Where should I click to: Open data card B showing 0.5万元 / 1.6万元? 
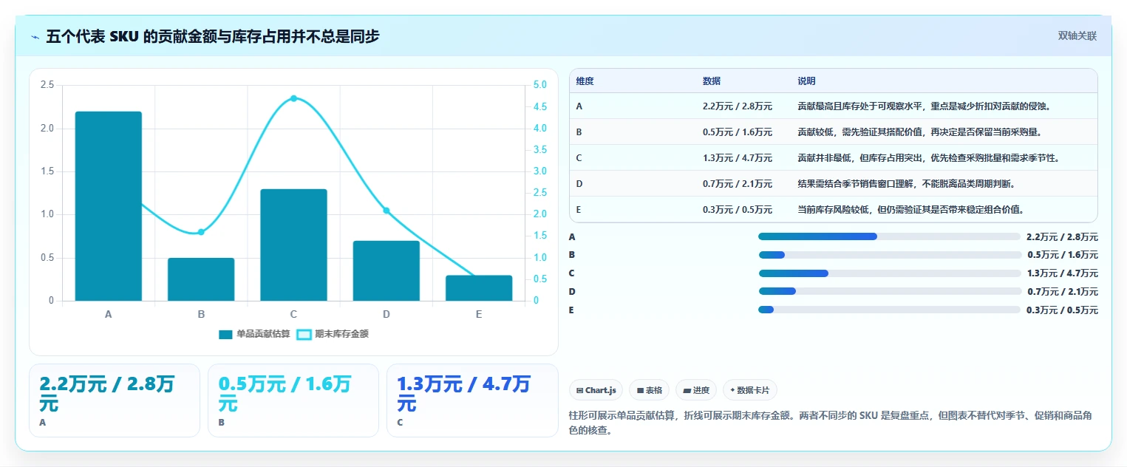pos(293,400)
